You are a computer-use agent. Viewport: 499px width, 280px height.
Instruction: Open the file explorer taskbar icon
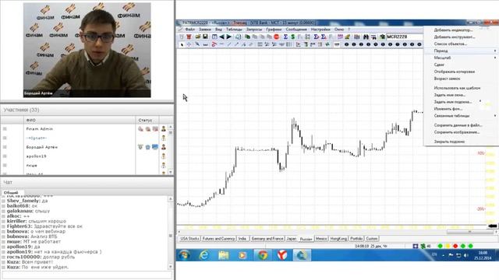pos(224,255)
